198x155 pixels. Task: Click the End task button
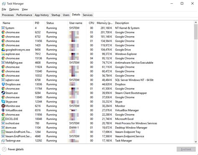186,149
